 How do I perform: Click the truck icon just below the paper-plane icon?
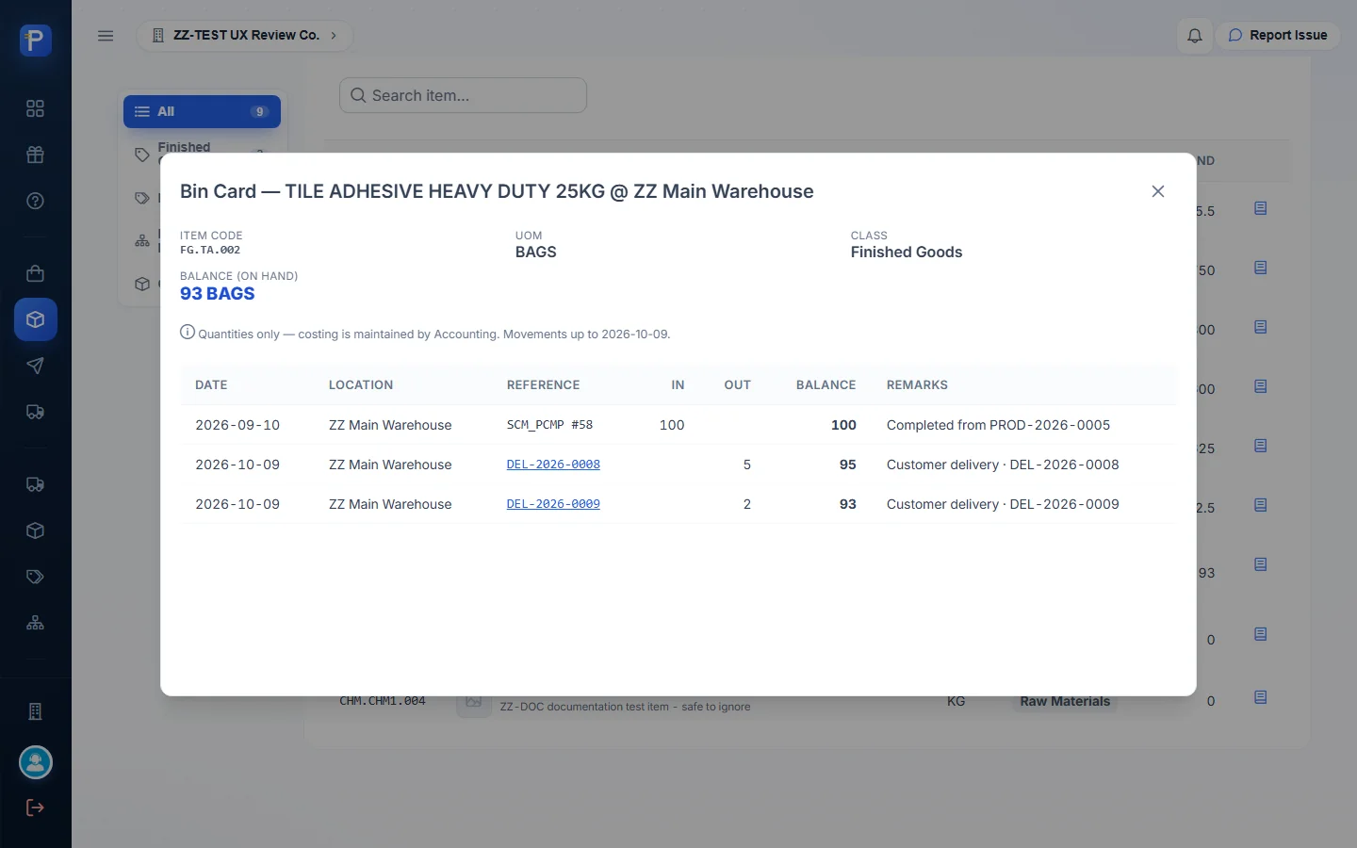[x=35, y=412]
